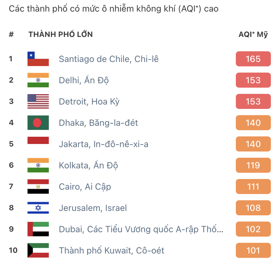Open Detroit, Hoa Kỳ city link

(89, 102)
